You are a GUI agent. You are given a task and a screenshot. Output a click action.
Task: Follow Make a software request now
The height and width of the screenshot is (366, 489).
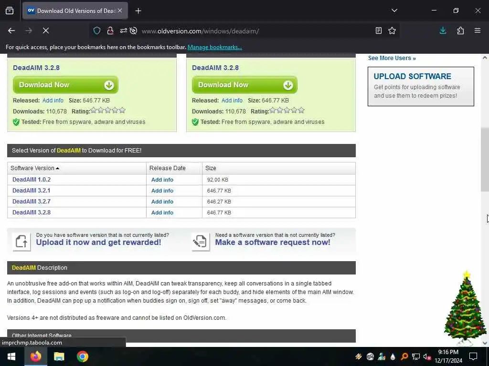pos(273,242)
